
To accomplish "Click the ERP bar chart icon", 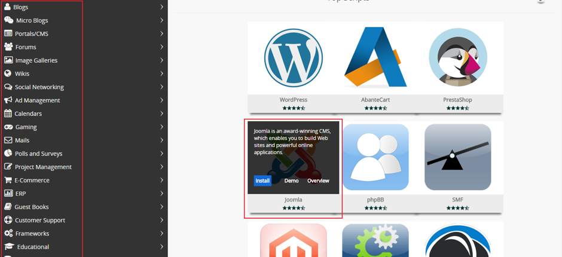I will 8,193.
